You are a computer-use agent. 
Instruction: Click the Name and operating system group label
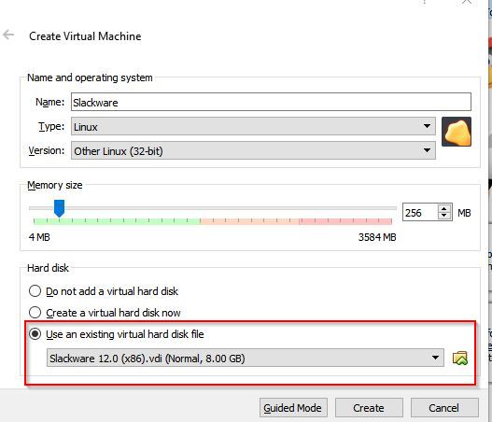pos(90,77)
